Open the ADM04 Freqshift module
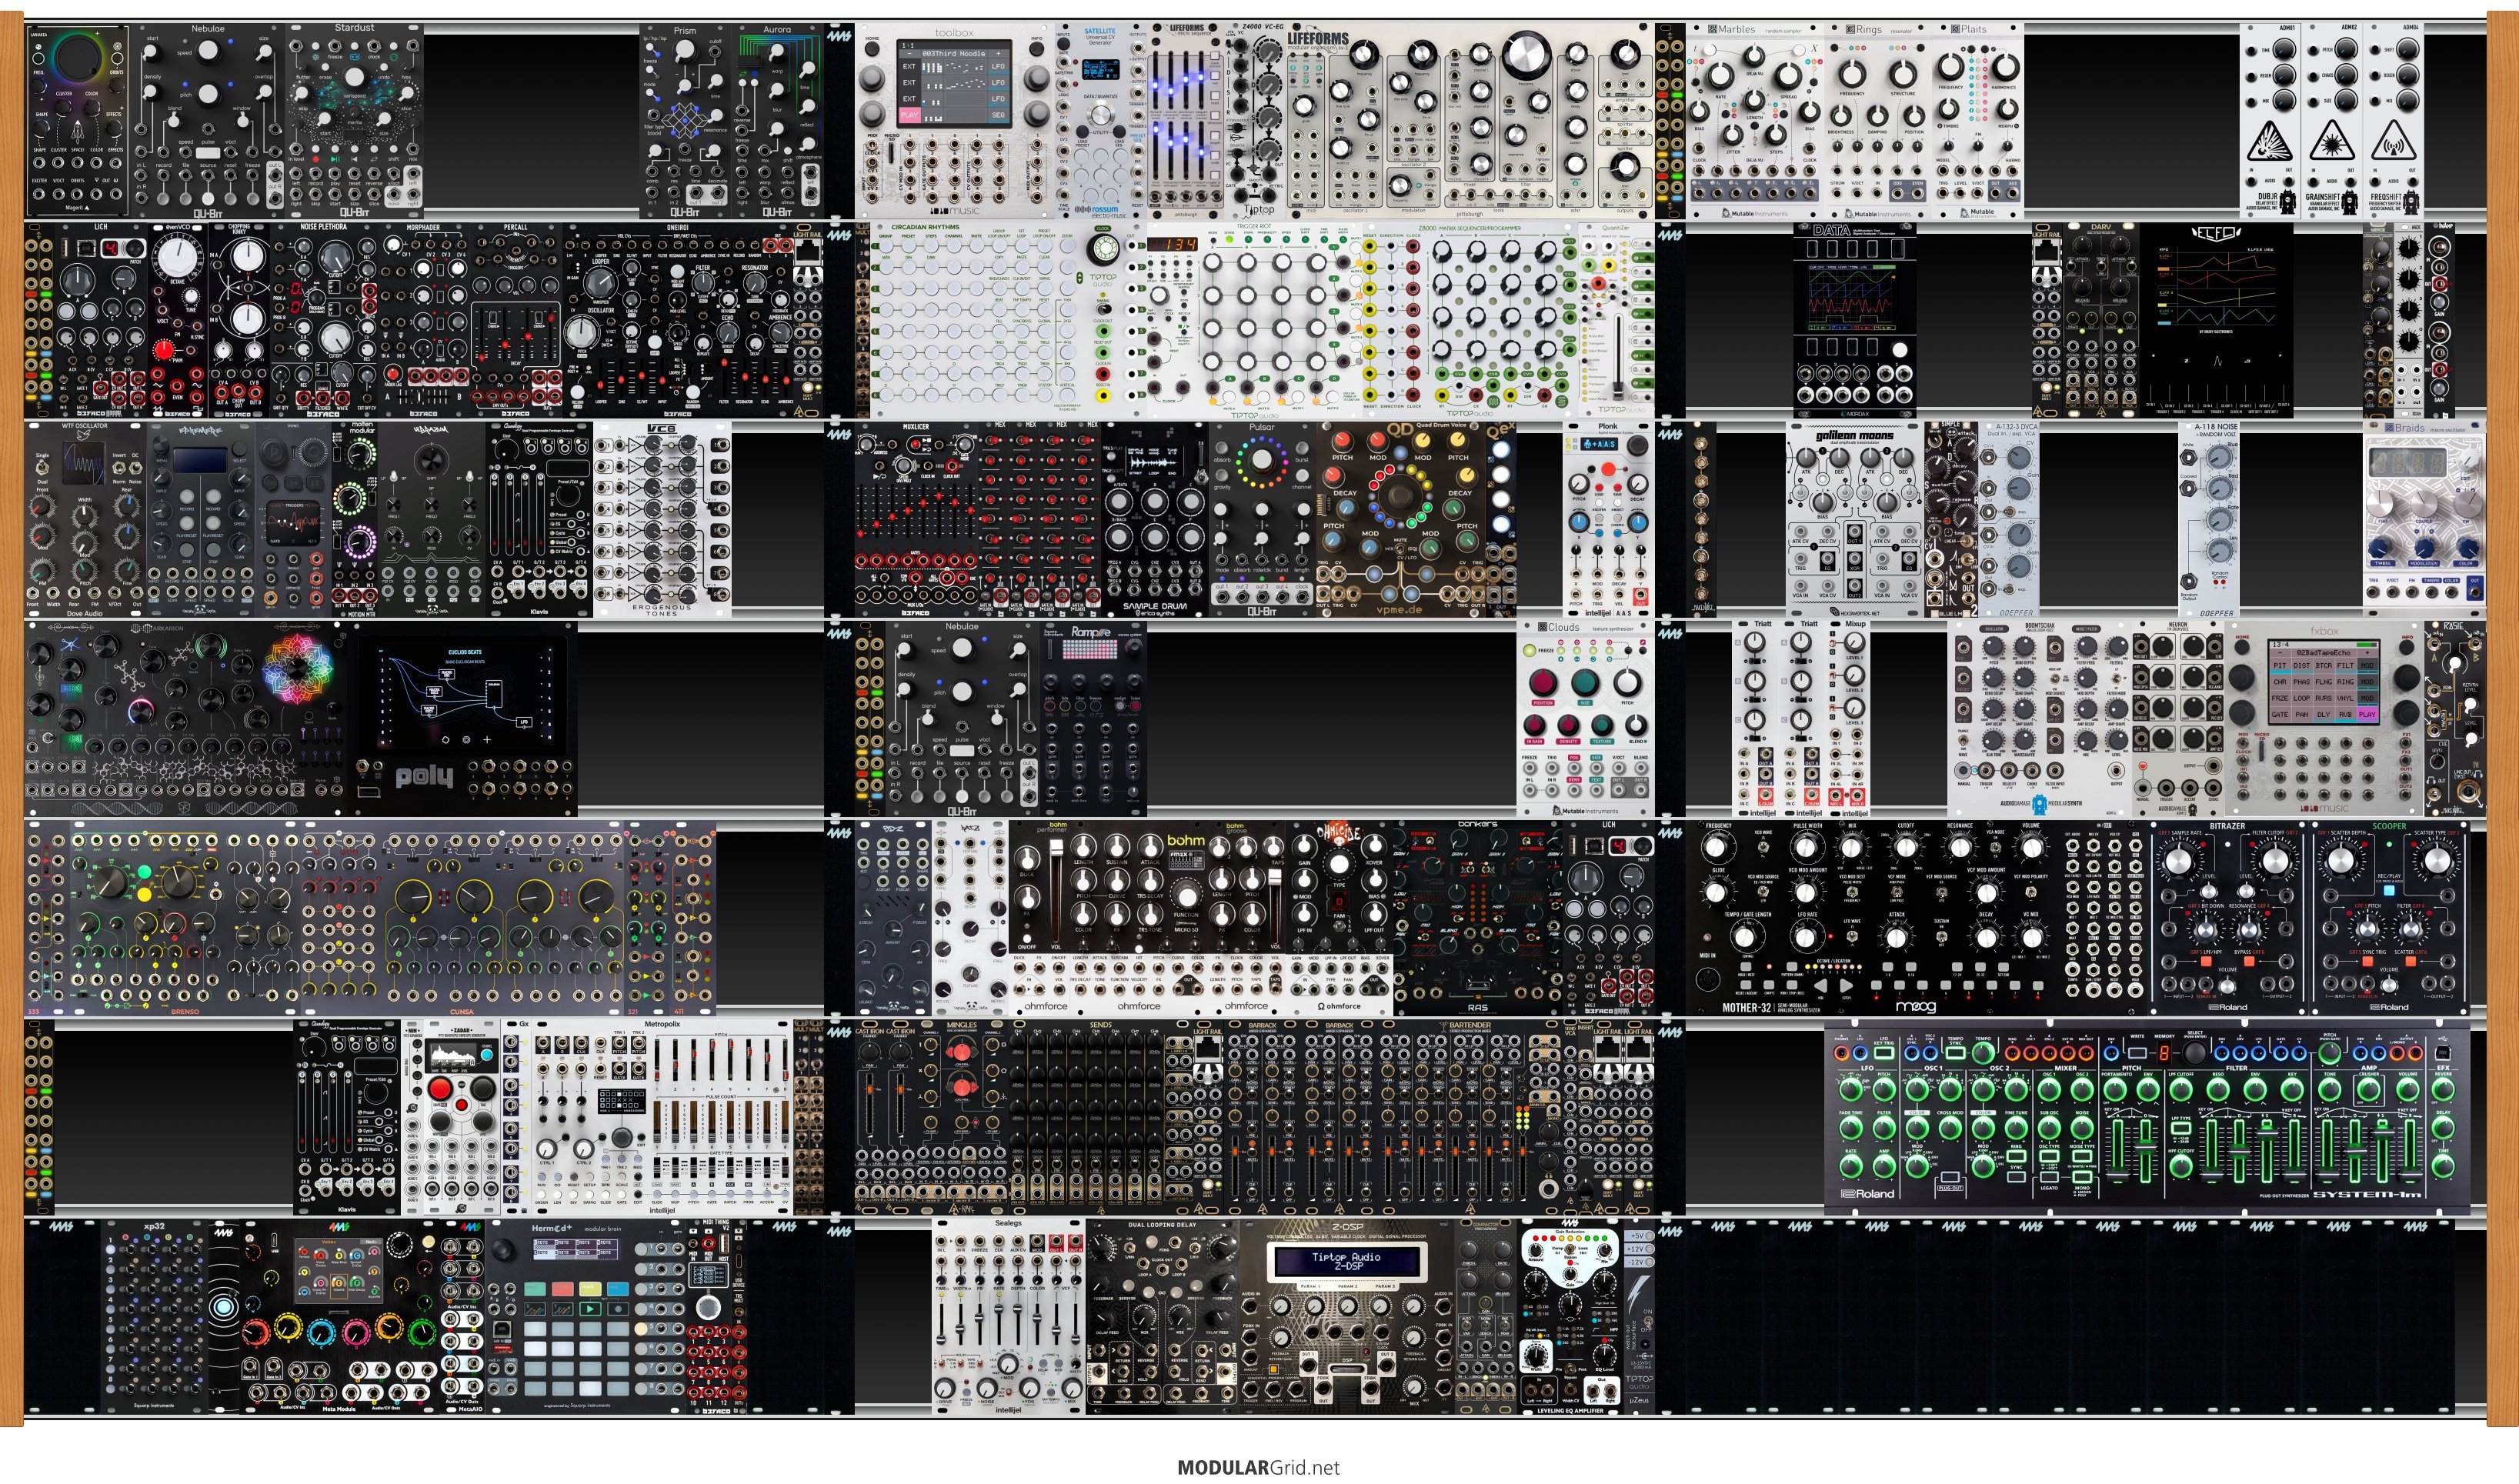This screenshot has width=2519, height=1484. click(2393, 120)
